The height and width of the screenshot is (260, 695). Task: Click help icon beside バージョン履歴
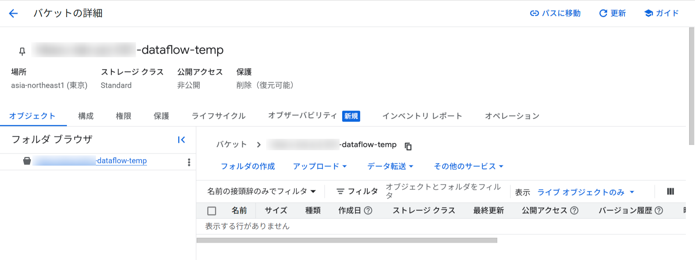click(x=659, y=210)
